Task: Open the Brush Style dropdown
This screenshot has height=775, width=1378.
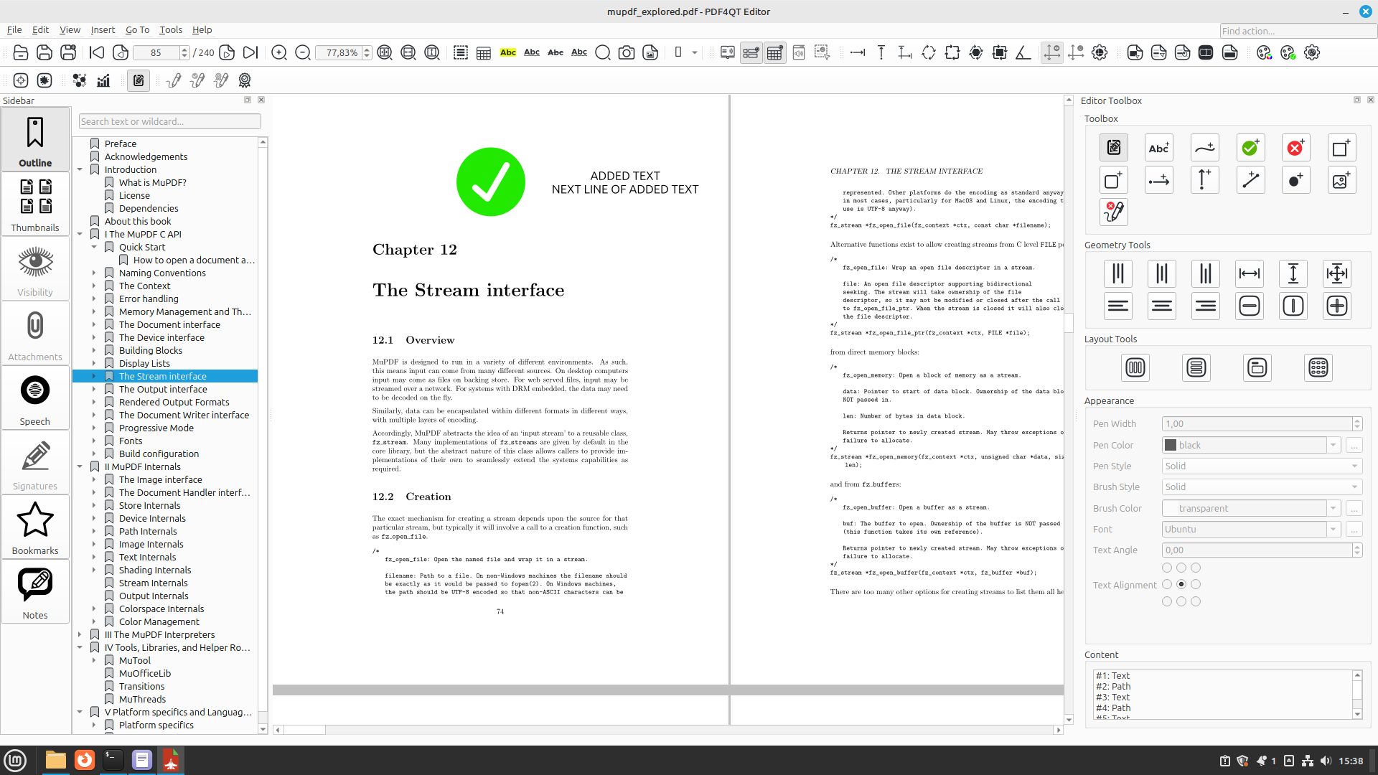Action: [x=1262, y=487]
